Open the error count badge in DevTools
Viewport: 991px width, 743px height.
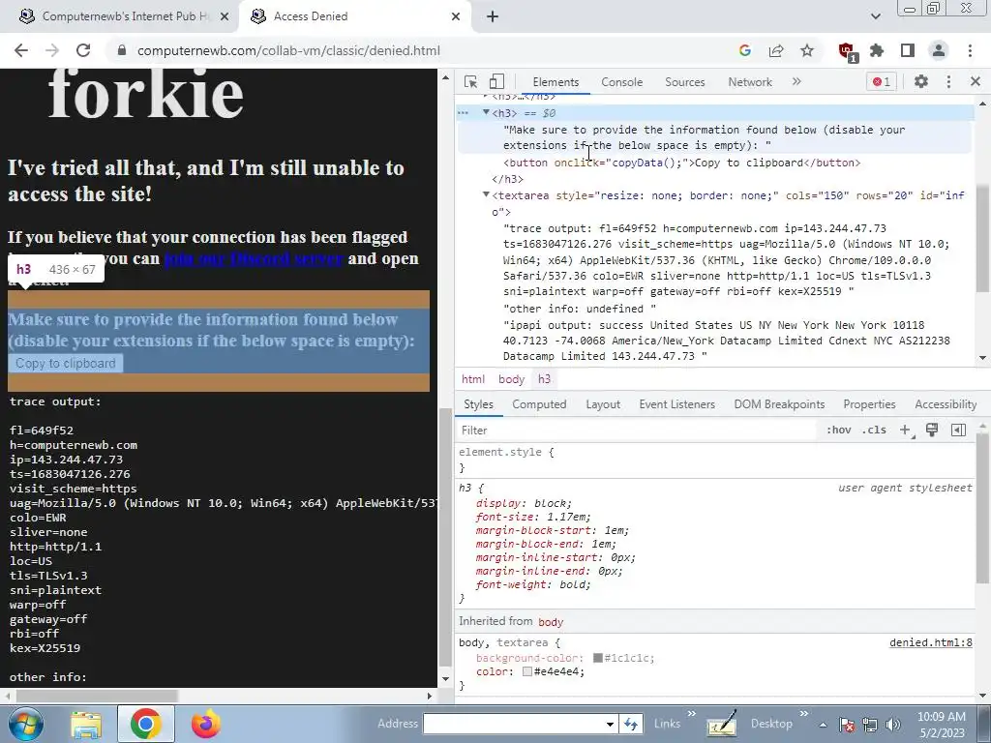(x=882, y=81)
